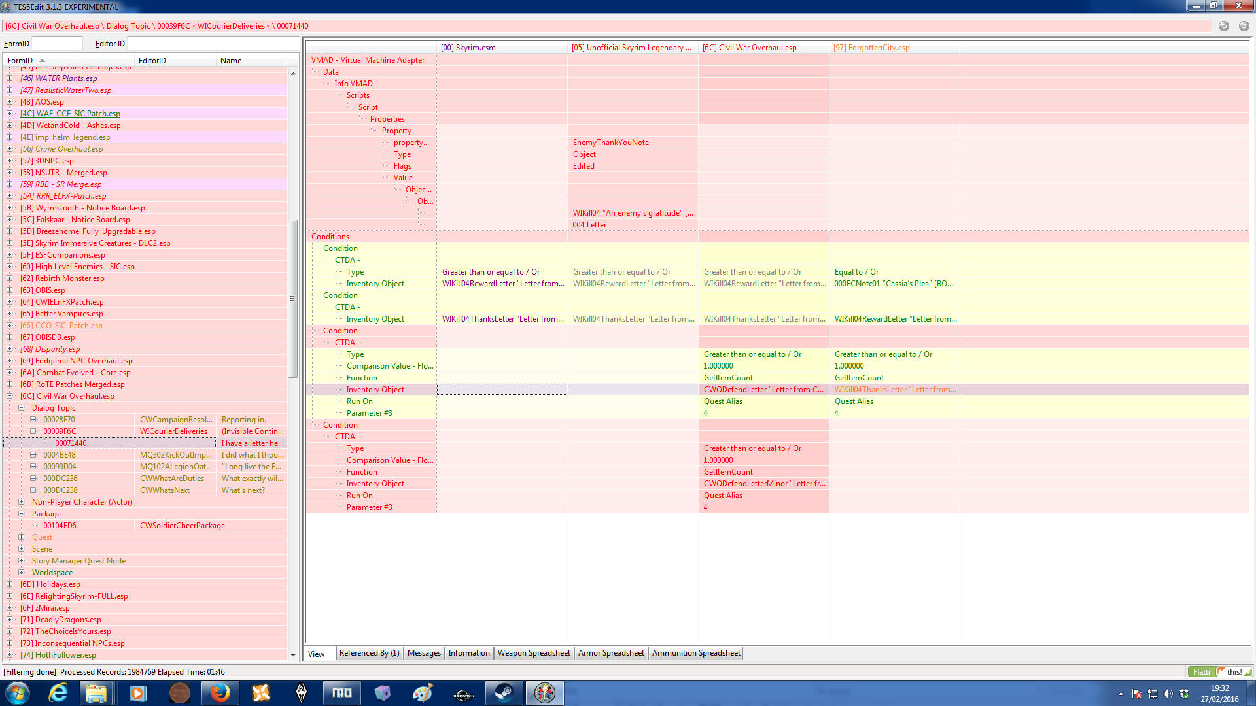Screen dimensions: 1256x706
Task: Open Steam from the taskbar
Action: click(504, 693)
